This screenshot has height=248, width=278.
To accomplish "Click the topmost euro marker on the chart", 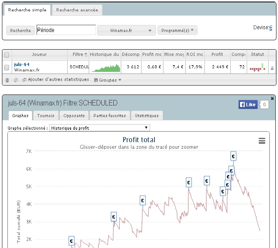I will 233,156.
